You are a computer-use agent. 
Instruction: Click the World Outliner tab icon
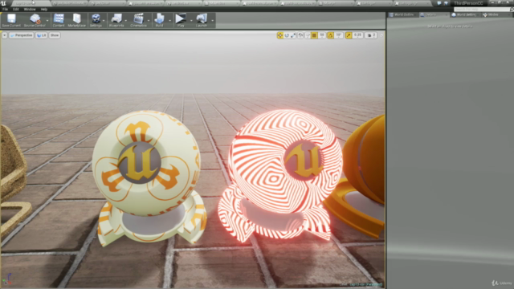(391, 14)
